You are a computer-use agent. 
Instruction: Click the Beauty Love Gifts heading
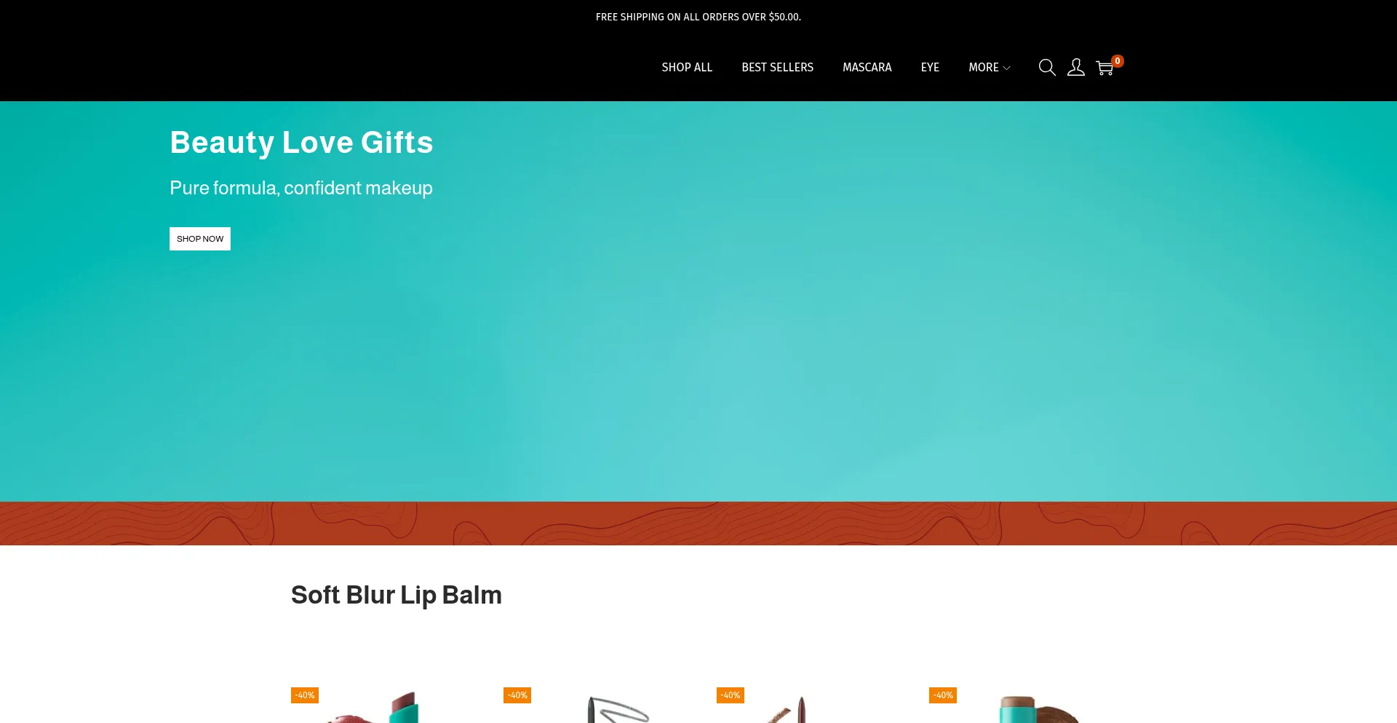point(301,142)
